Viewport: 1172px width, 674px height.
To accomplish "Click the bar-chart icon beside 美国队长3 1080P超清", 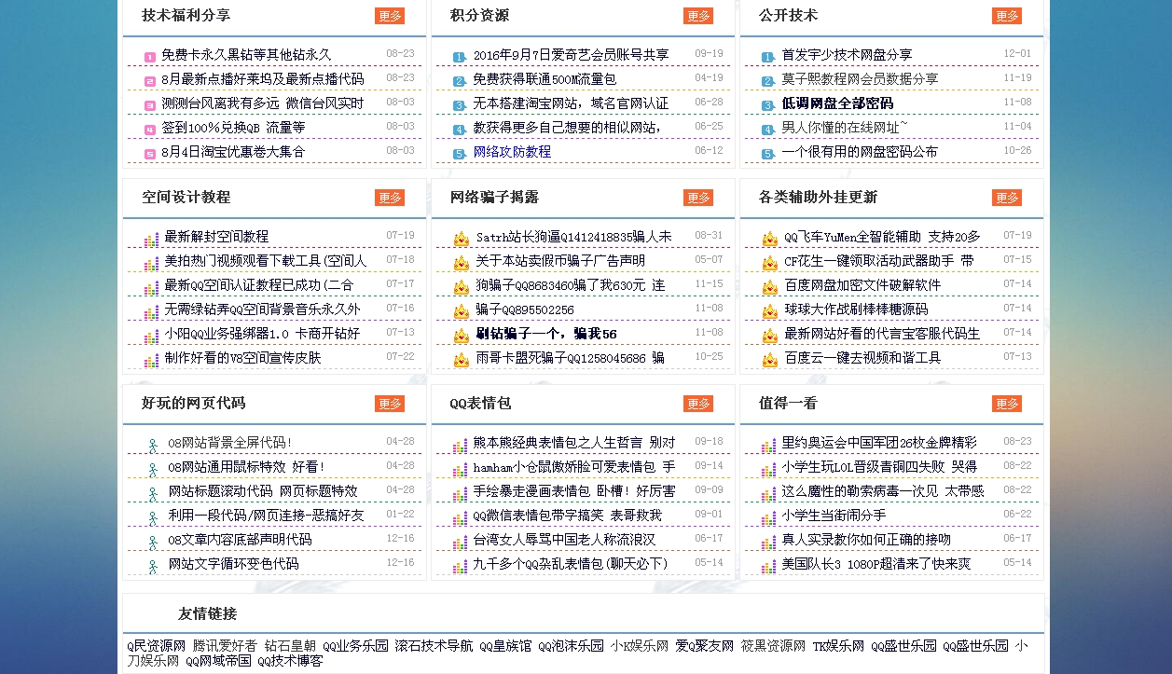I will coord(768,566).
